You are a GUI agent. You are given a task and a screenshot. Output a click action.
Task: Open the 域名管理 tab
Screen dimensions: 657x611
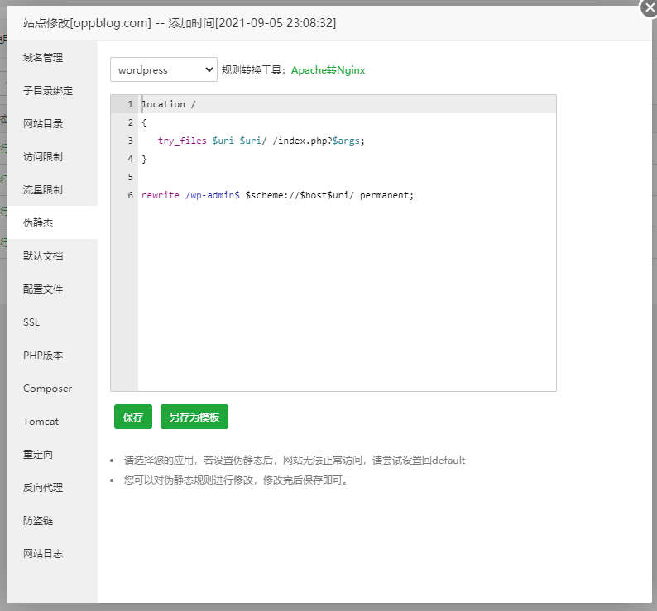[43, 58]
